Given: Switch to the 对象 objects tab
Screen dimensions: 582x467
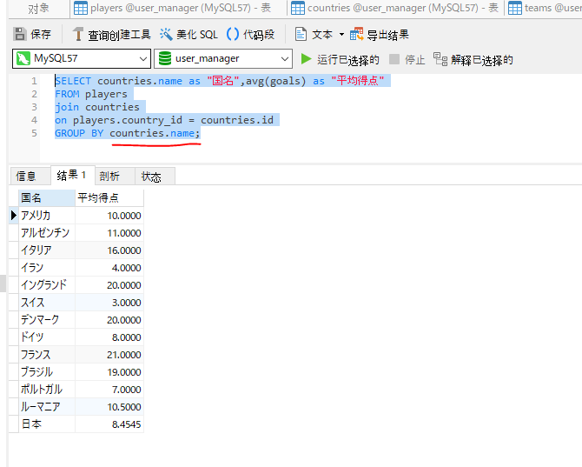Looking at the screenshot, I should click(38, 9).
